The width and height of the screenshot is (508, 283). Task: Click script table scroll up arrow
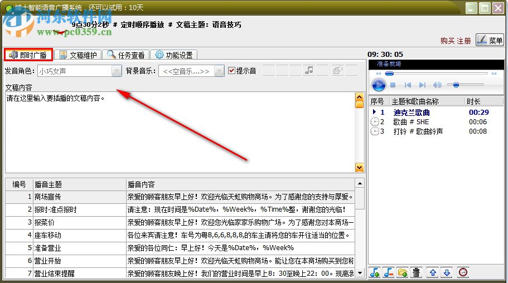pyautogui.click(x=360, y=183)
